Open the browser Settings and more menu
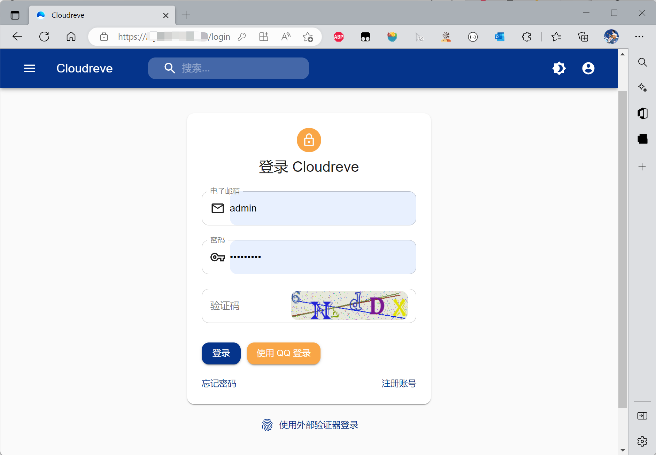Viewport: 656px width, 455px height. (639, 37)
